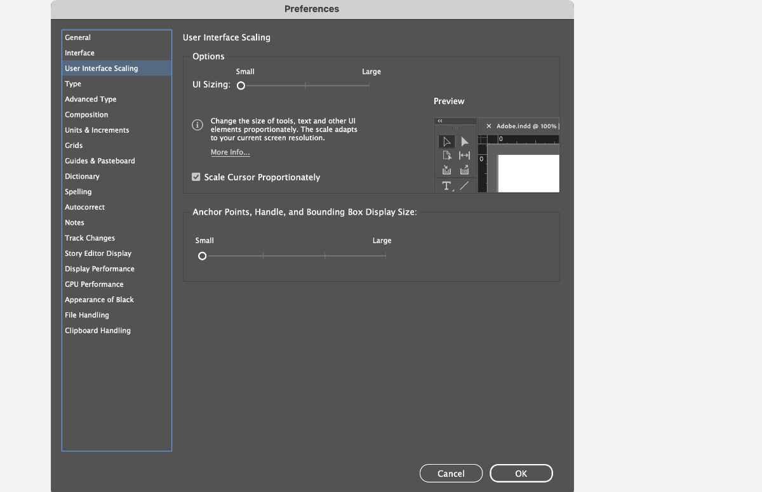The height and width of the screenshot is (492, 762).
Task: Click the Cancel button
Action: (x=451, y=473)
